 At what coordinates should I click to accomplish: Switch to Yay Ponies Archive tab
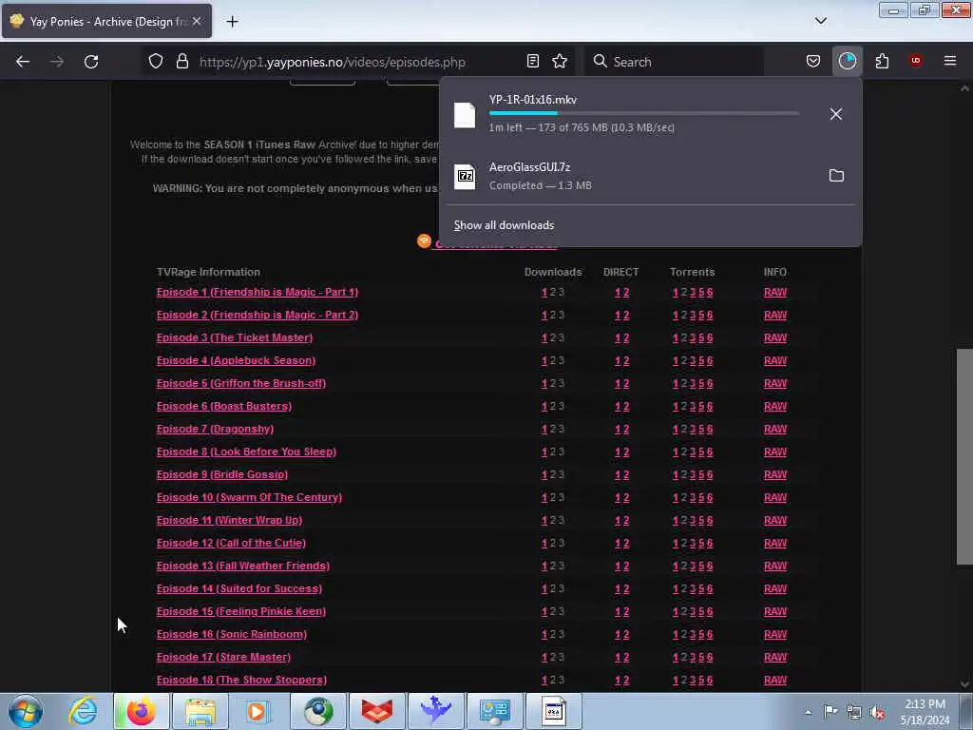point(106,21)
